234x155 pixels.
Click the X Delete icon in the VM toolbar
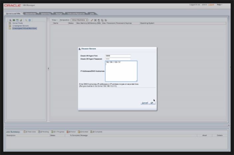click(95, 20)
